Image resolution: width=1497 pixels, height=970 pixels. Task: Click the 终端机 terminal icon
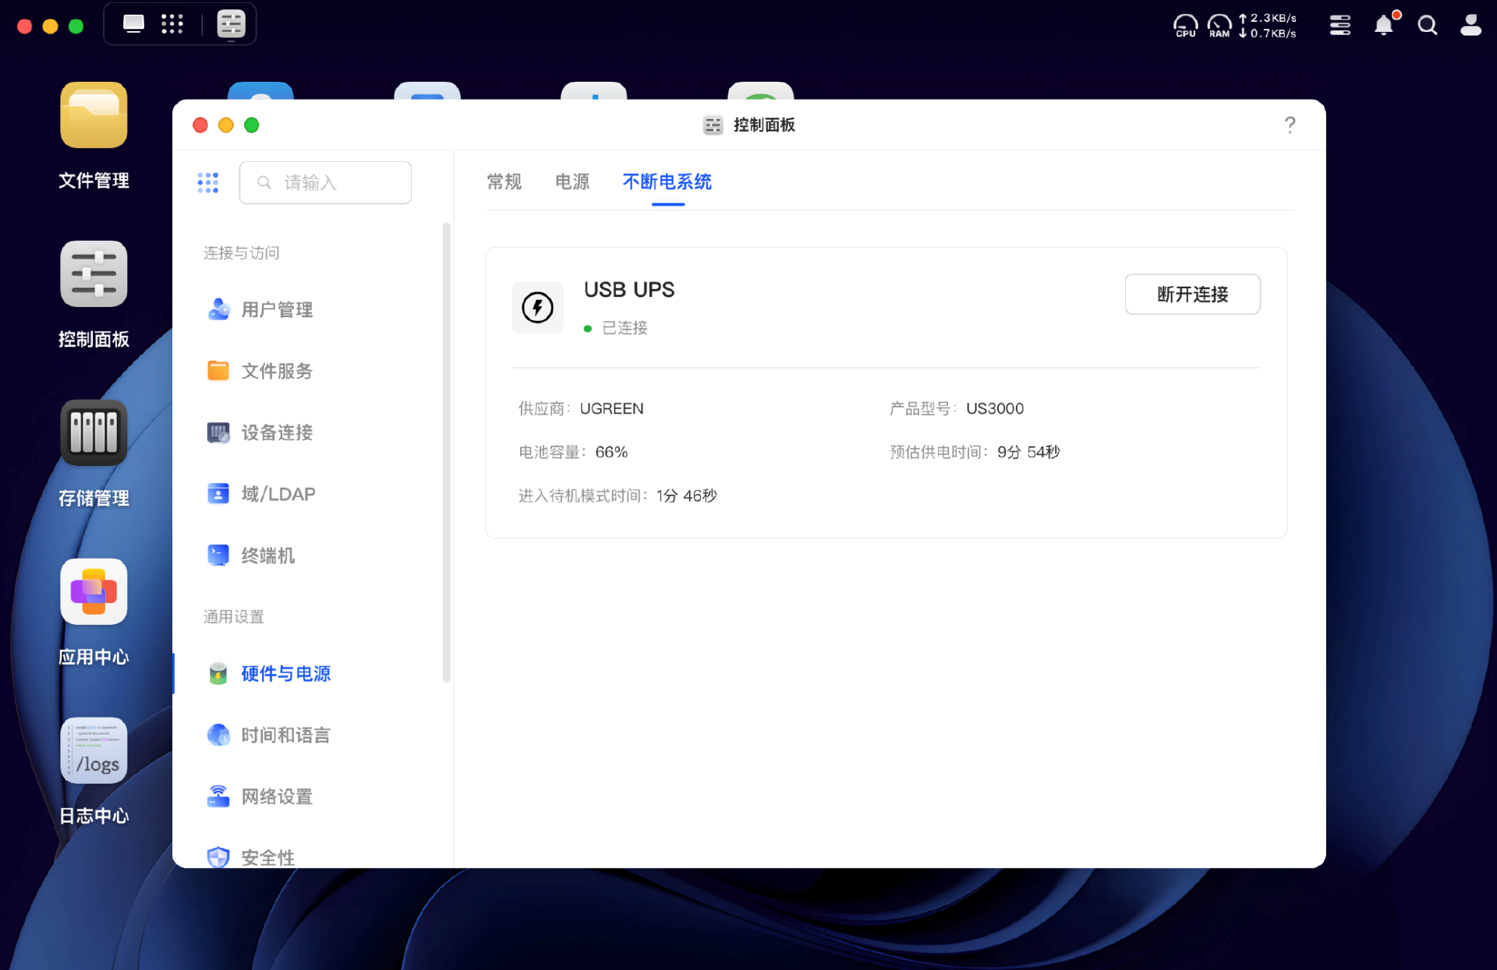pyautogui.click(x=218, y=556)
